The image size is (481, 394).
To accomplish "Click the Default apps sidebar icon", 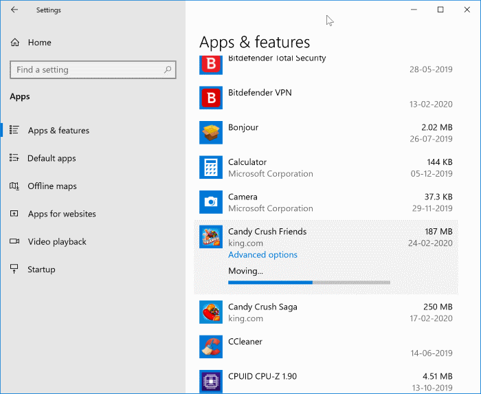I will click(14, 157).
